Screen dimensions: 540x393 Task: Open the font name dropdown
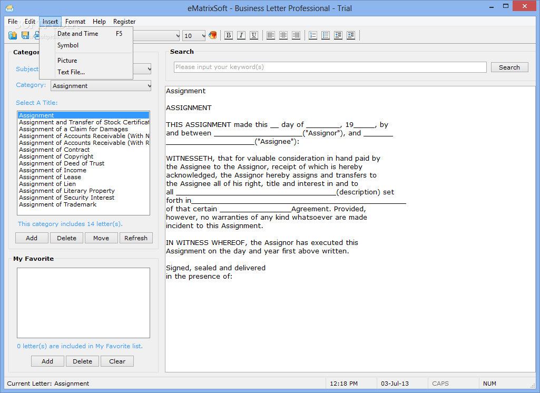tap(178, 35)
